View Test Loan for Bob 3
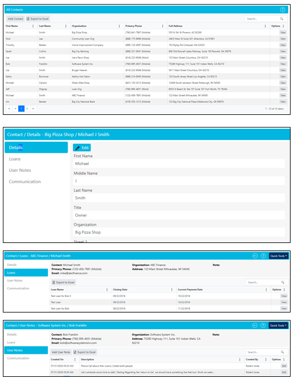The width and height of the screenshot is (294, 382). point(284,296)
